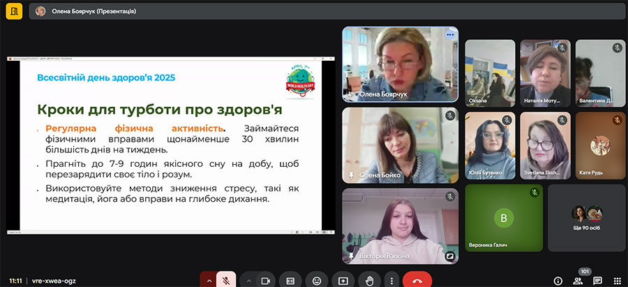Click the bottom-right corner icon on Вікторія's tile
This screenshot has height=287, width=628.
click(x=450, y=256)
